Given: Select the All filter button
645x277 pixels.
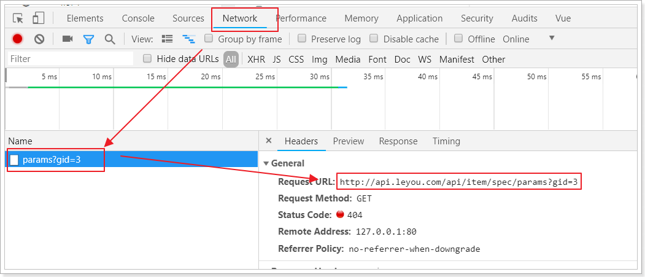Looking at the screenshot, I should (x=231, y=60).
